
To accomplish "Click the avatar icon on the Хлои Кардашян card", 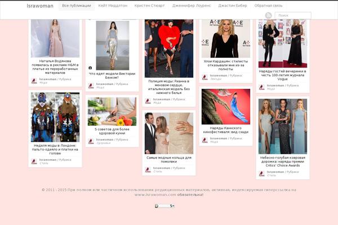I will click(205, 77).
